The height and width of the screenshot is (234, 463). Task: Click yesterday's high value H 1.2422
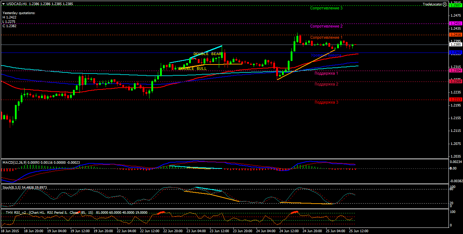(x=9, y=17)
